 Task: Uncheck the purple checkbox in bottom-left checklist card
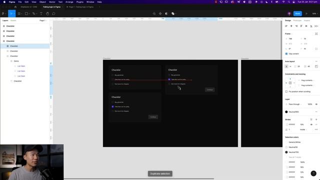point(112,106)
